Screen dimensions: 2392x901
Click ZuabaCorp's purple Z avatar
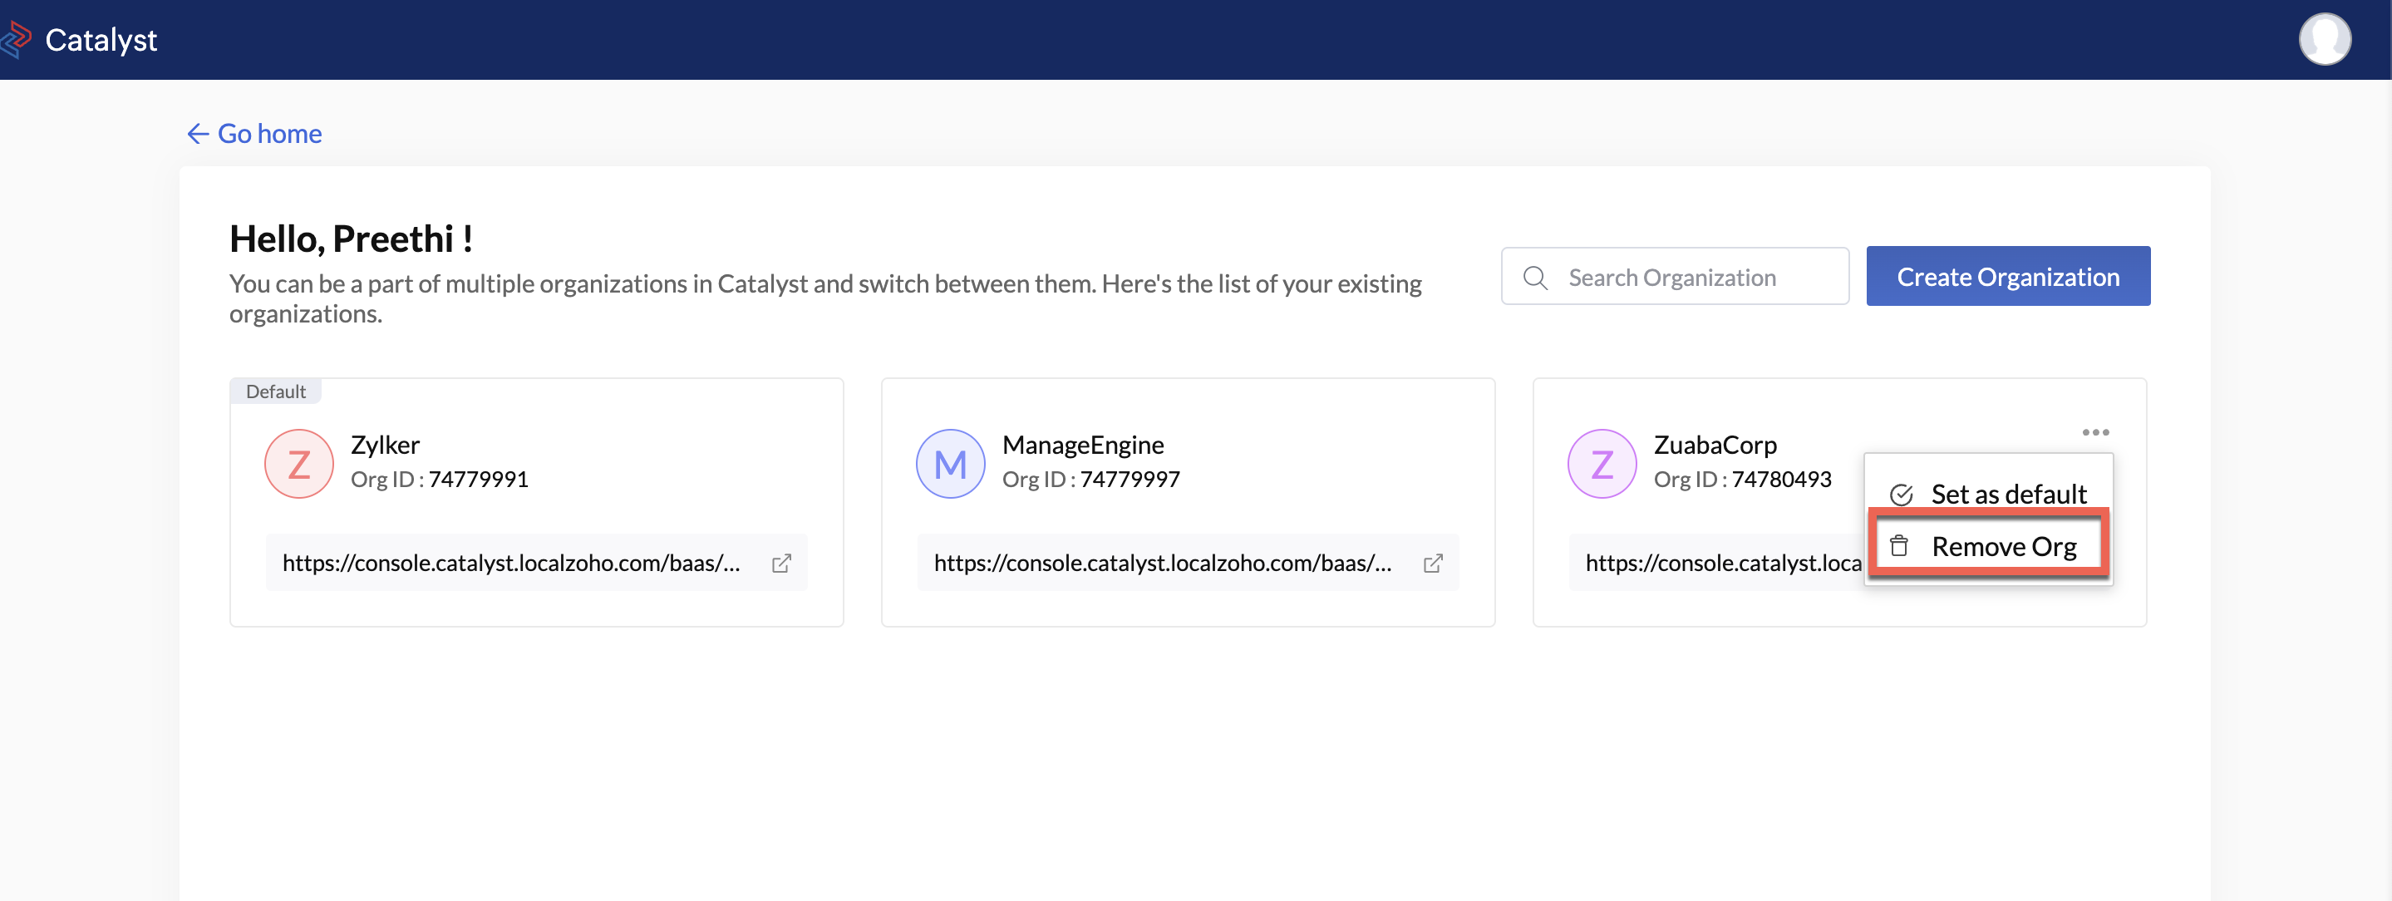point(1601,464)
